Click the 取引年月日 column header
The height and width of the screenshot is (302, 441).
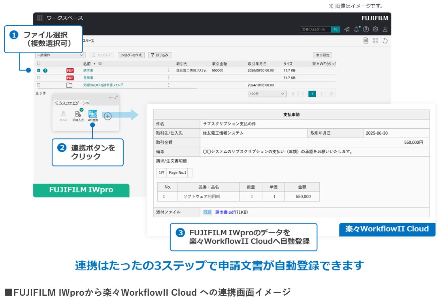click(257, 64)
